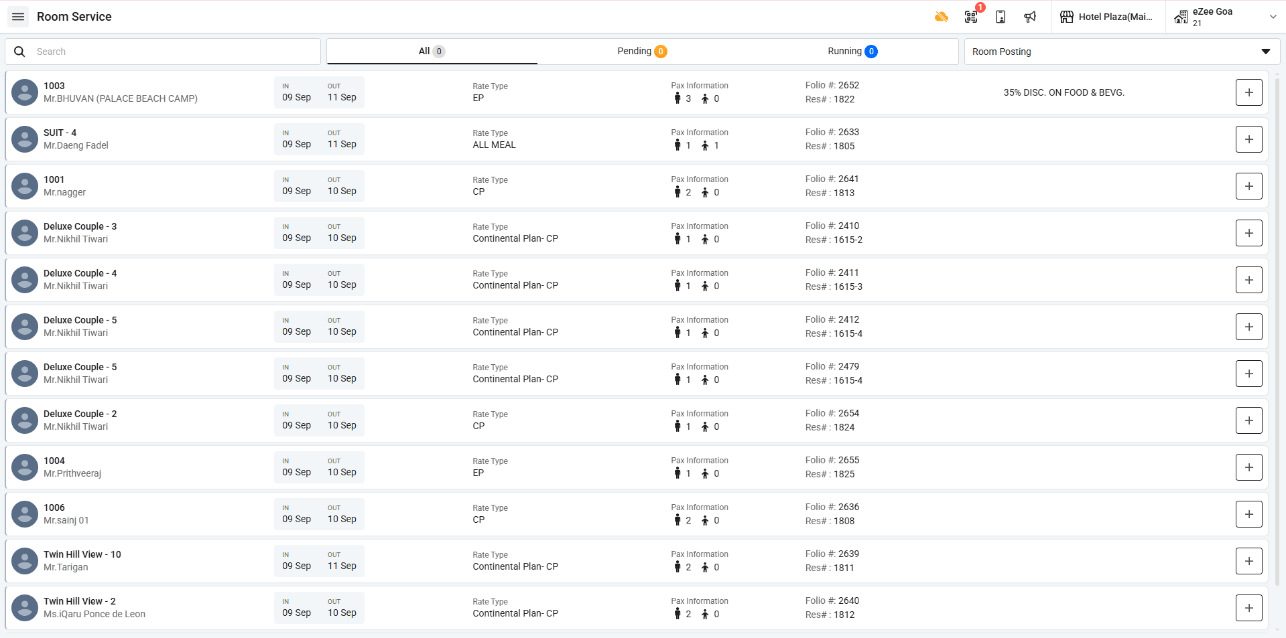1286x638 pixels.
Task: Click the tablet device icon in header
Action: [x=1001, y=17]
